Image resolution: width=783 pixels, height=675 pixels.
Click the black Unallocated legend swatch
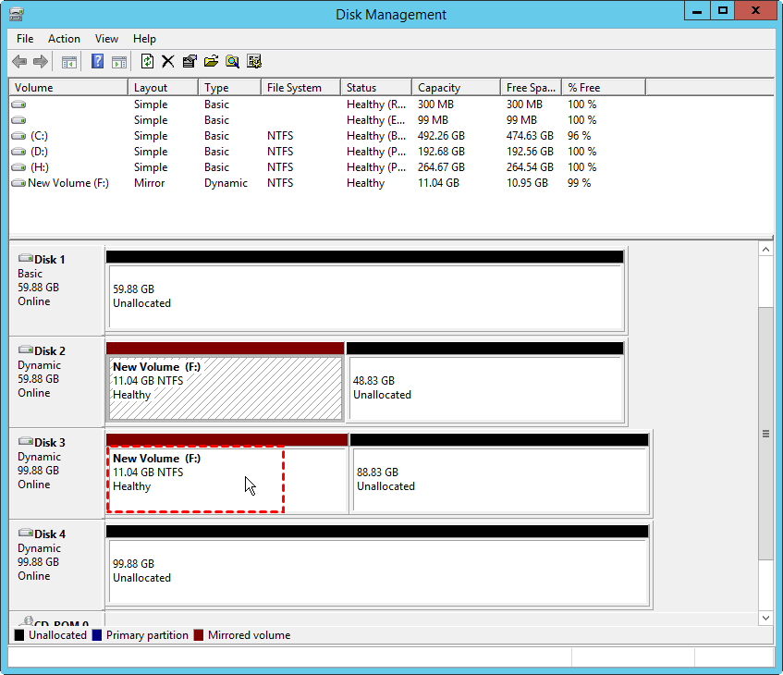click(19, 635)
